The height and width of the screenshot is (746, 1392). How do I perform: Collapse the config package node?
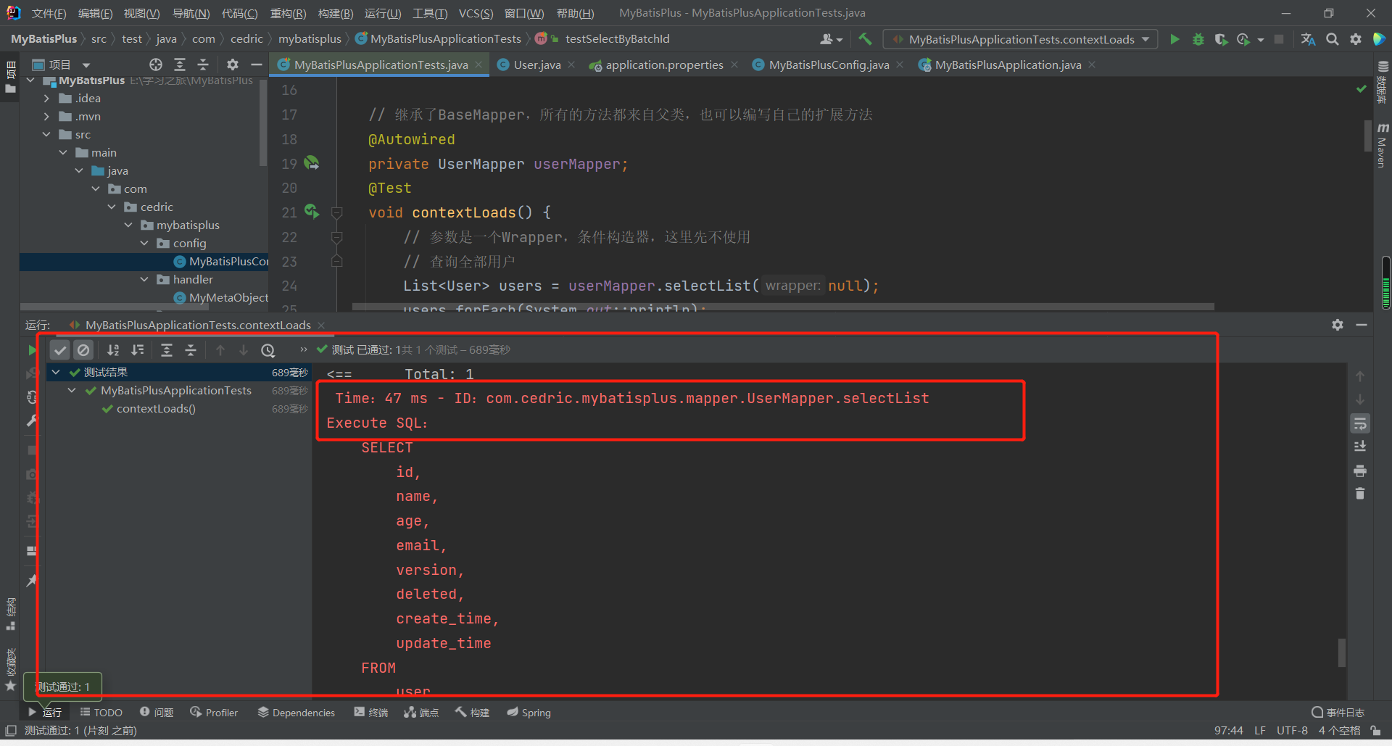pos(144,244)
